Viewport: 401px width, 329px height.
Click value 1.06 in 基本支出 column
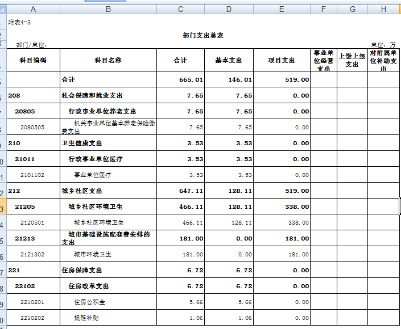pos(229,318)
